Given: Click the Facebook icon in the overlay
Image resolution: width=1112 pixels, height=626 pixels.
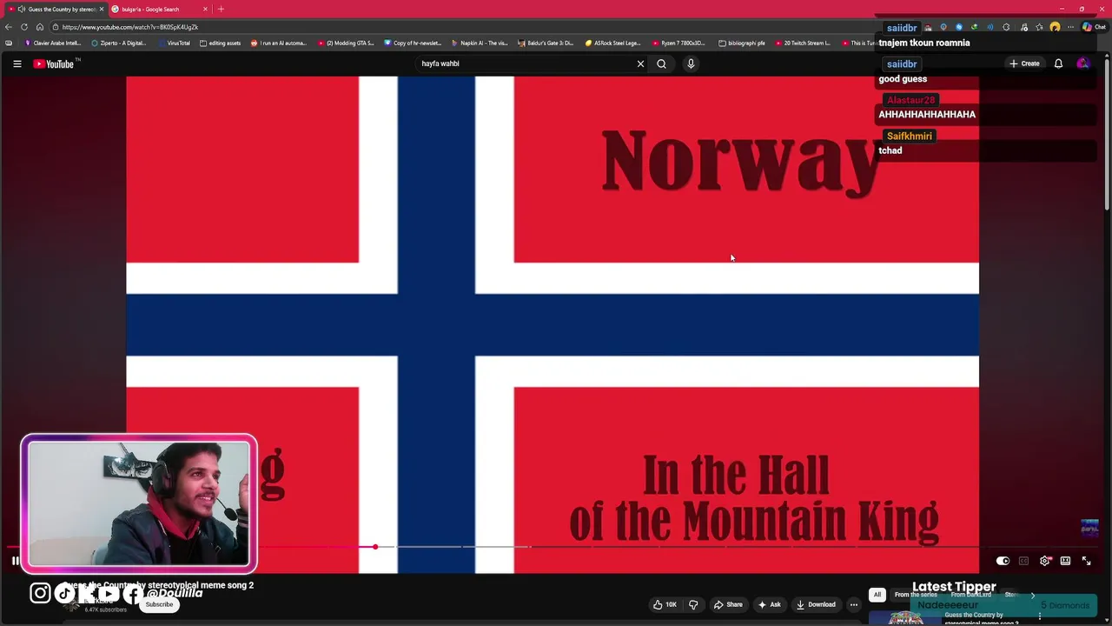Looking at the screenshot, I should [132, 593].
